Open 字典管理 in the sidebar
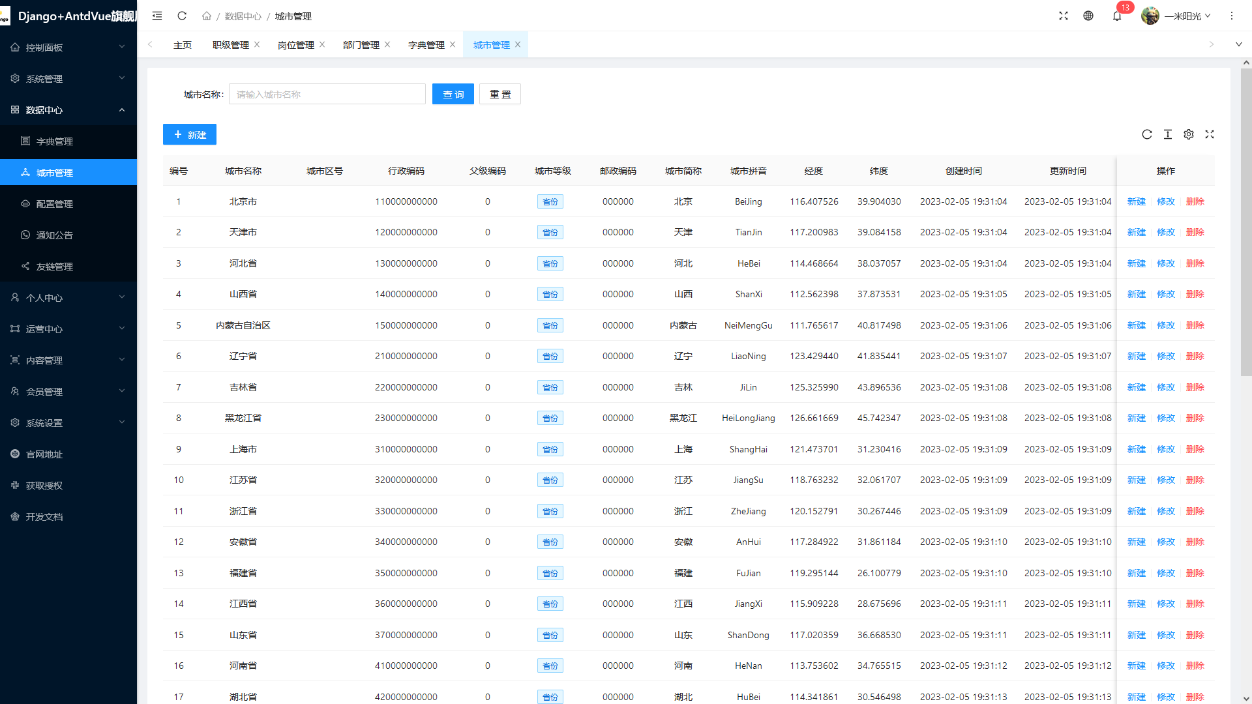1252x704 pixels. pyautogui.click(x=55, y=141)
